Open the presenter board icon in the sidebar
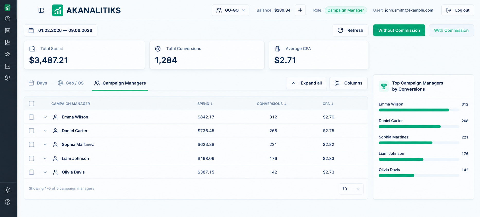The height and width of the screenshot is (217, 480). 8,42
